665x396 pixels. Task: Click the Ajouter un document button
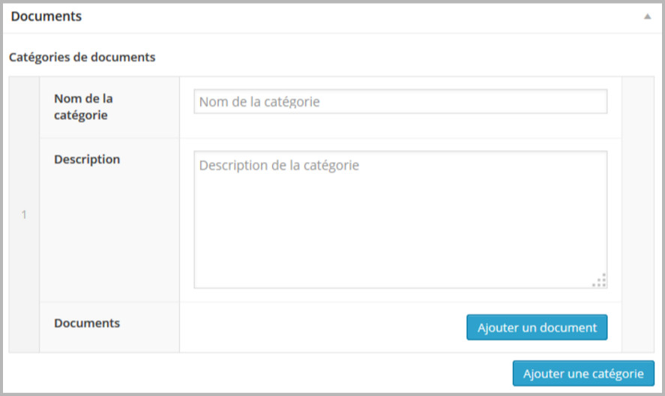[x=537, y=327]
